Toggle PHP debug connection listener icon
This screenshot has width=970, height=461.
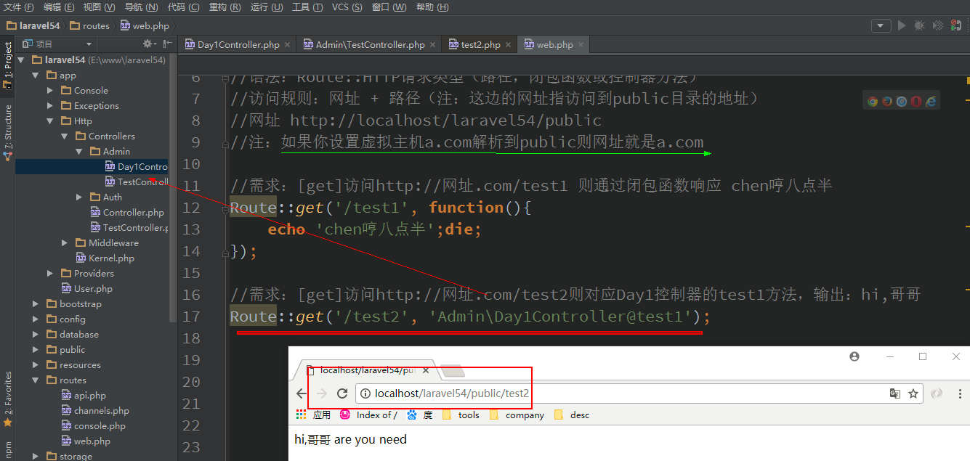click(955, 25)
